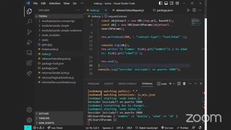Open the Run and Debug view icon

click(29, 42)
